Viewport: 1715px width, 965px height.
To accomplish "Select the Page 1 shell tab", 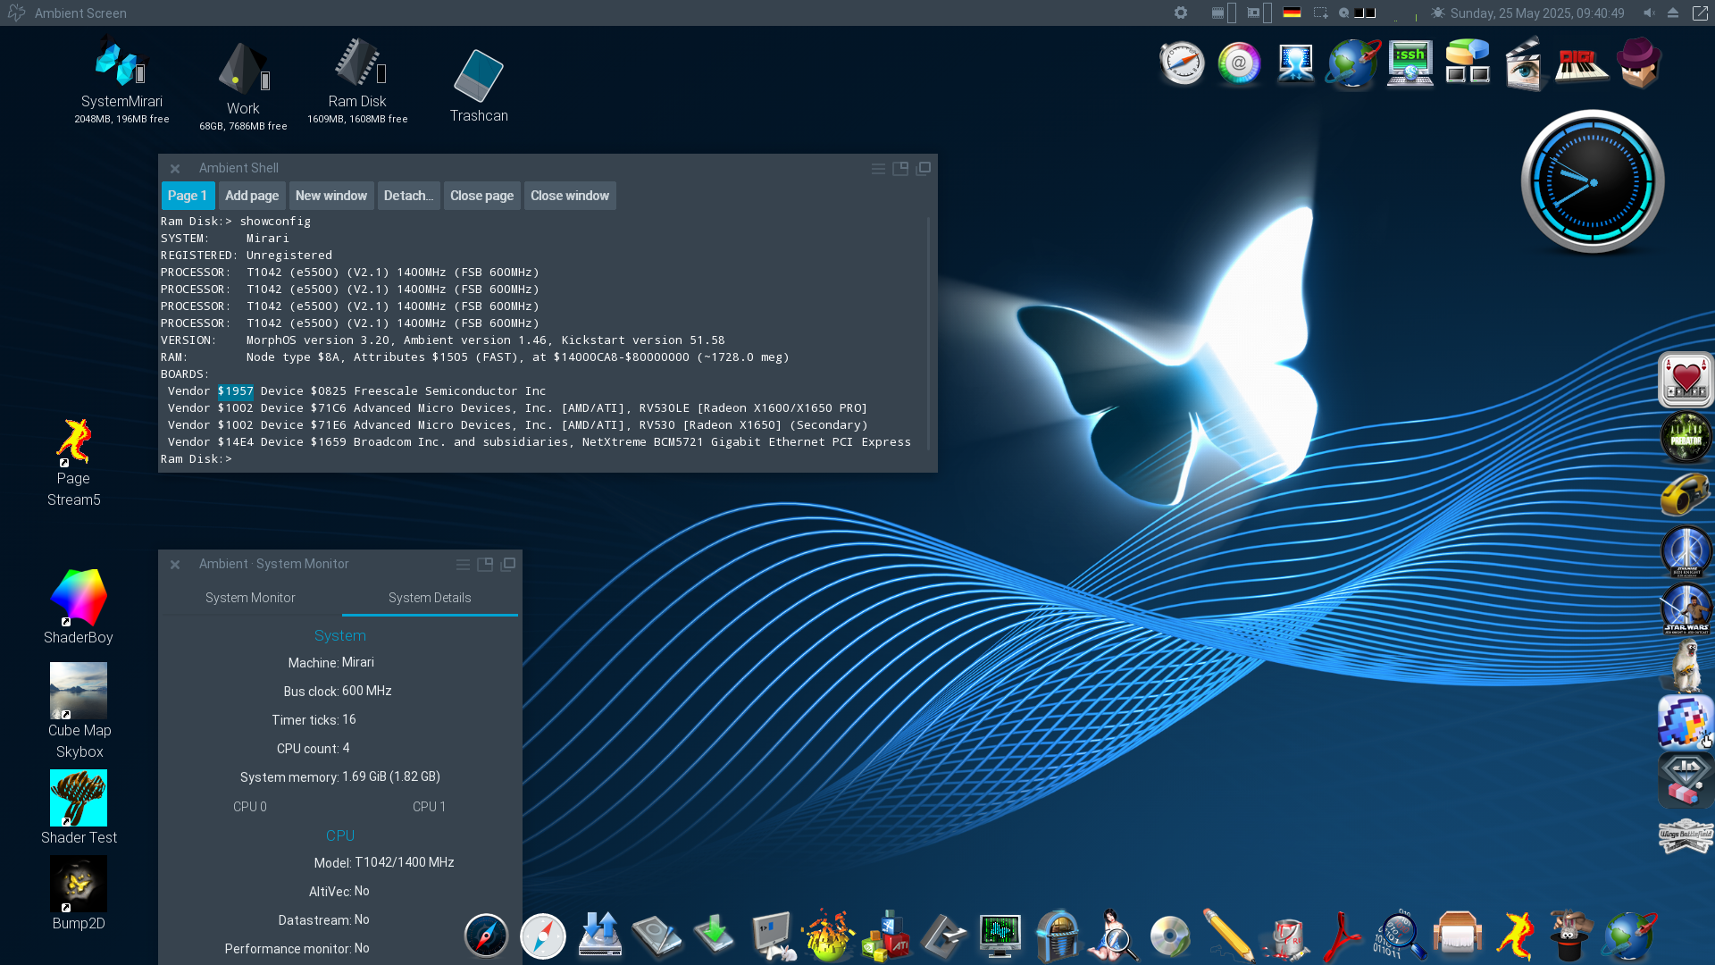I will pyautogui.click(x=188, y=196).
